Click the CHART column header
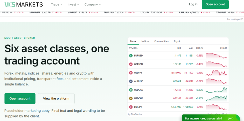244x121 pixels. (224, 48)
